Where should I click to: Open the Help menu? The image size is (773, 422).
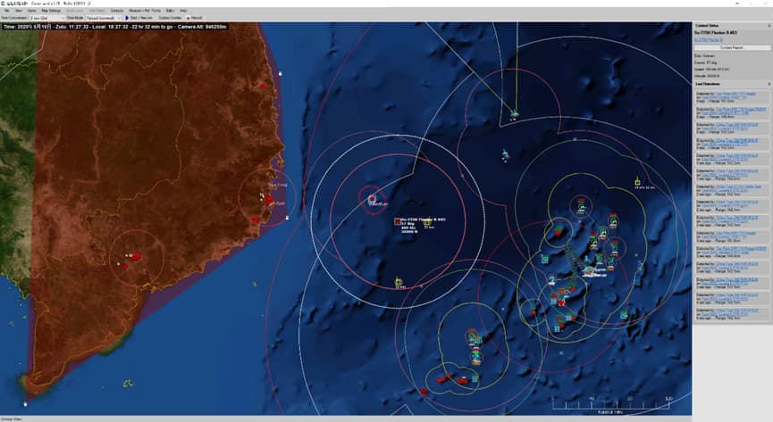183,11
